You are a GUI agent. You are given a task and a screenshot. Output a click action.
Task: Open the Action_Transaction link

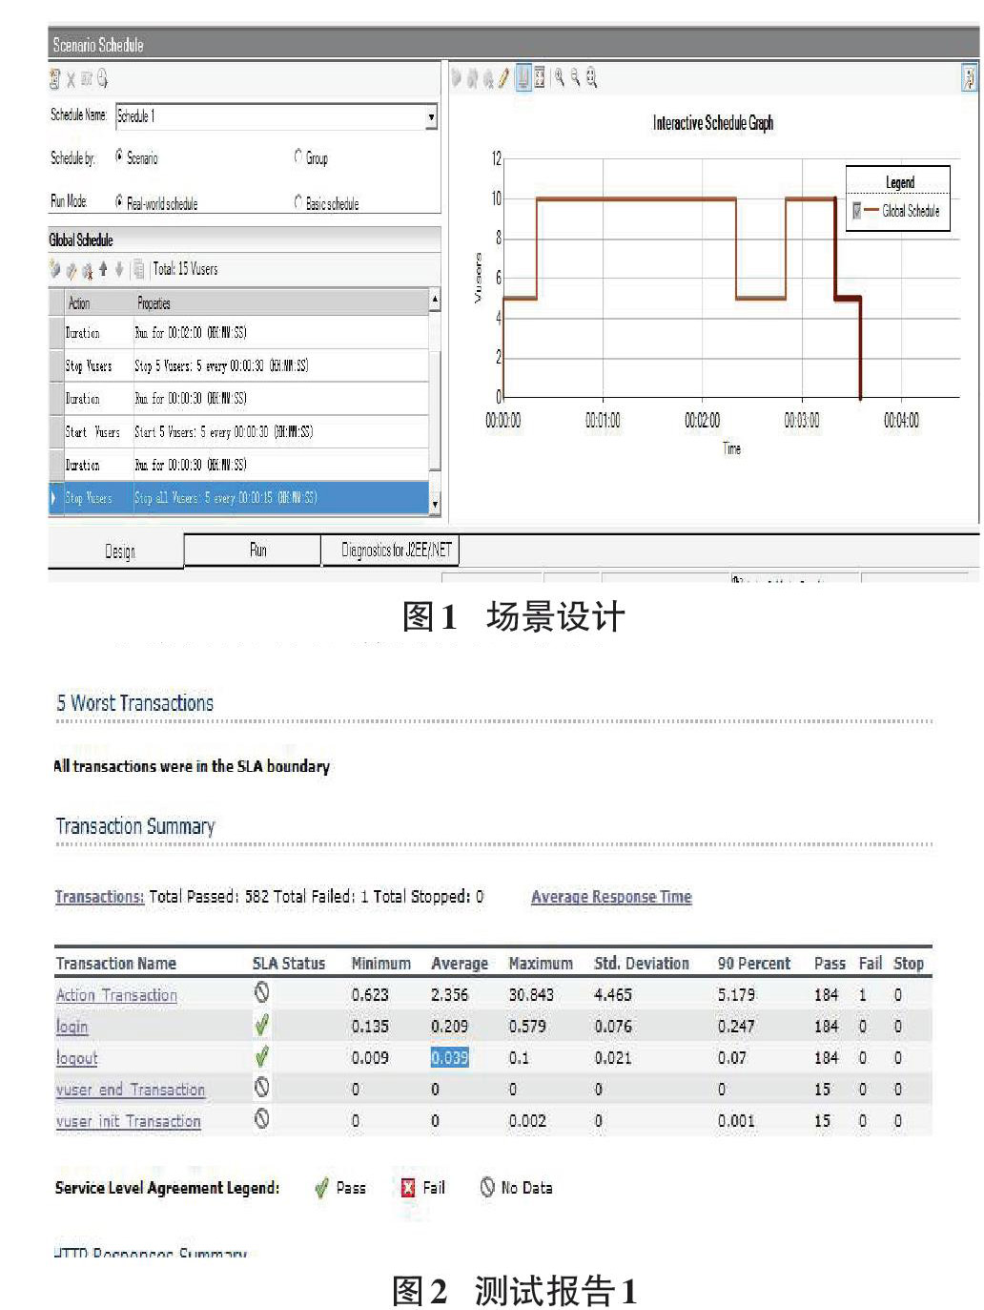coord(116,994)
